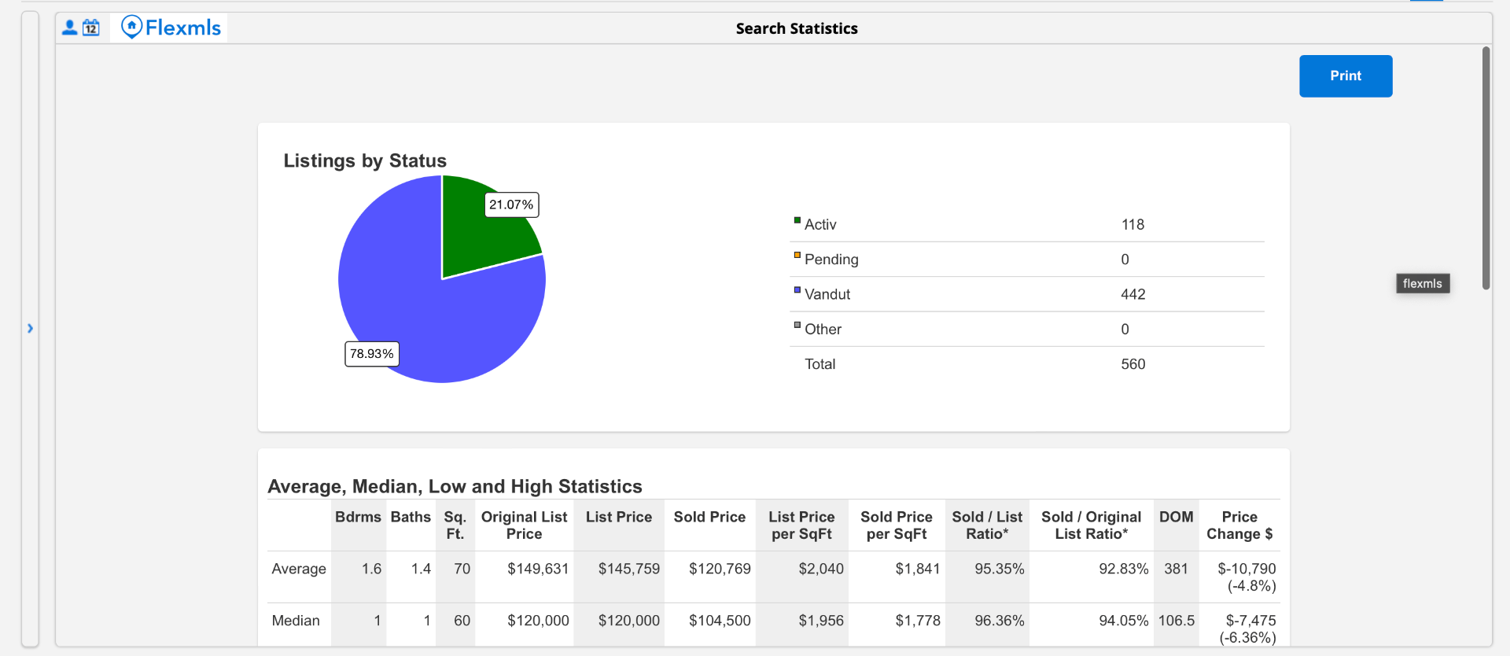Click the Search Statistics title

(797, 28)
